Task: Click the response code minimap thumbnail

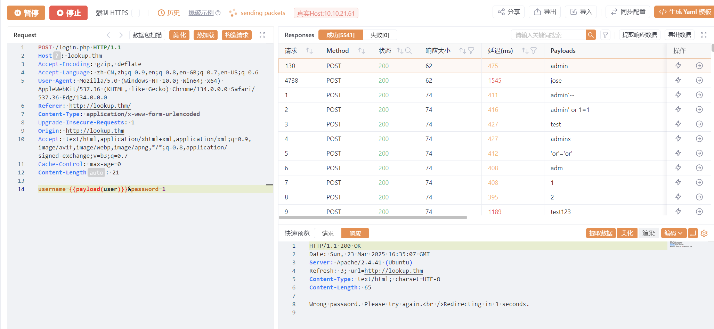Action: click(x=681, y=244)
